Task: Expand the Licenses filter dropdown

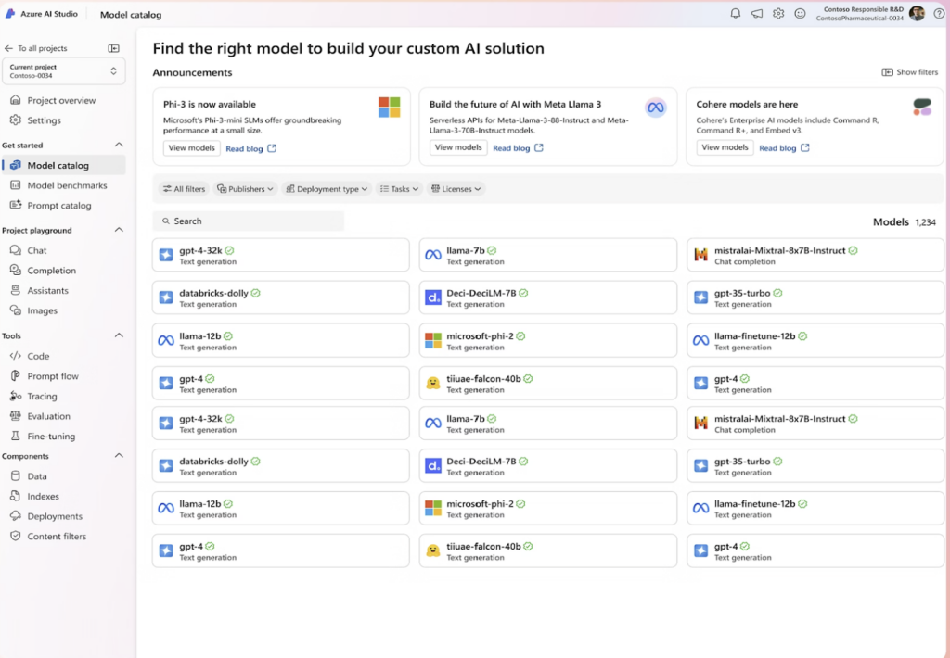Action: [x=456, y=189]
